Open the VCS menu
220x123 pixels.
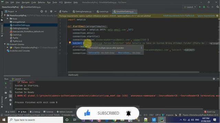60,2
